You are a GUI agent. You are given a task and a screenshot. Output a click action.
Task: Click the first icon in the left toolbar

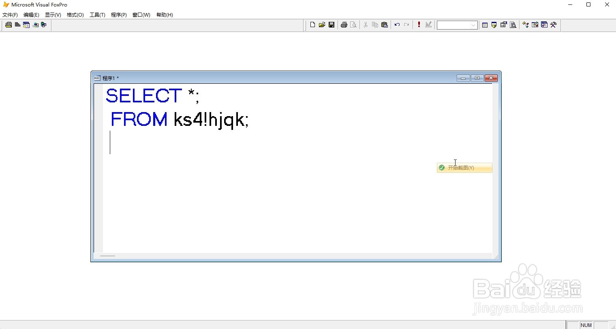tap(8, 25)
